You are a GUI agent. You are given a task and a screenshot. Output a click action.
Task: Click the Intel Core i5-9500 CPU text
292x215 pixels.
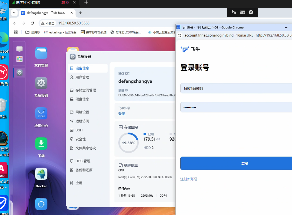pos(145,177)
